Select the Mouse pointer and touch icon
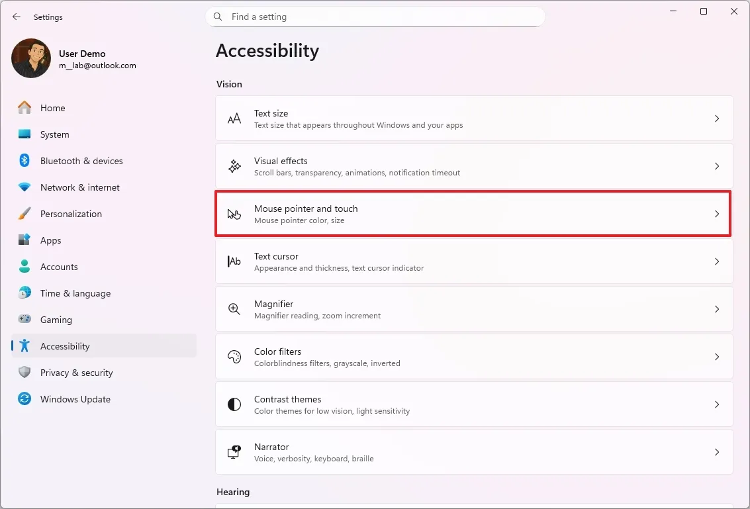Screen dimensions: 750x509 [x=234, y=214]
